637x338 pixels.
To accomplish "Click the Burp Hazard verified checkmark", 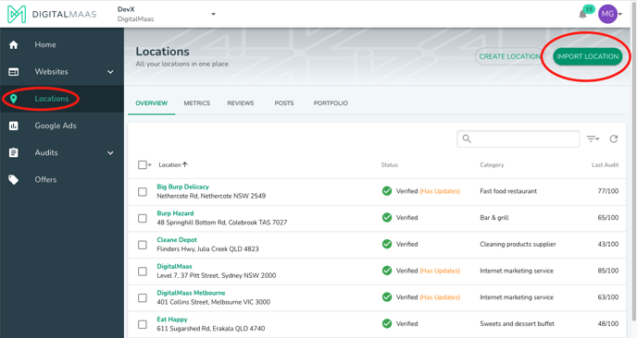I will 387,218.
